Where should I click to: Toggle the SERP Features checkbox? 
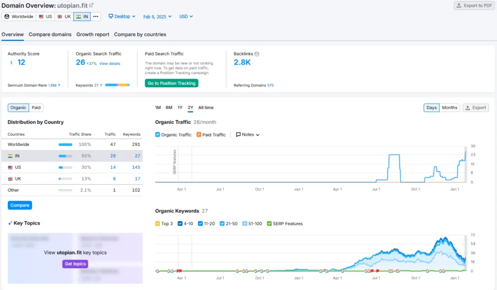[x=269, y=224]
